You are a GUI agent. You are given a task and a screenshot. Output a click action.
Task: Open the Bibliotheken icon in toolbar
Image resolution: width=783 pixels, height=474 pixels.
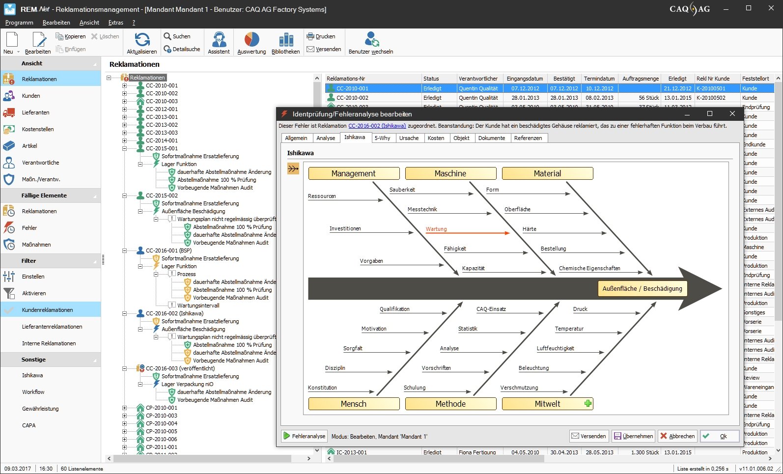click(285, 39)
